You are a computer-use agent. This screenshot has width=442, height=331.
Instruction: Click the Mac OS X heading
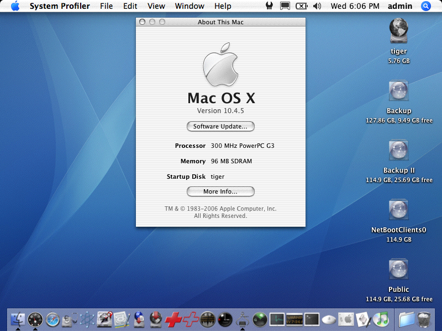pos(222,98)
